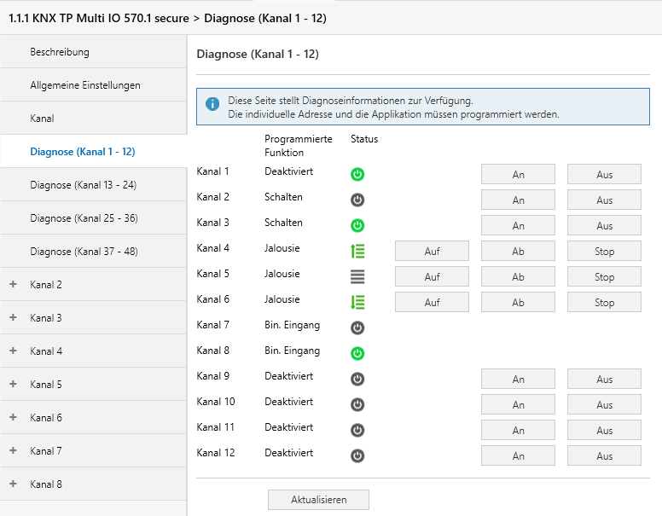Click the green power status icon for Kanal 1
The image size is (662, 516).
(x=357, y=175)
